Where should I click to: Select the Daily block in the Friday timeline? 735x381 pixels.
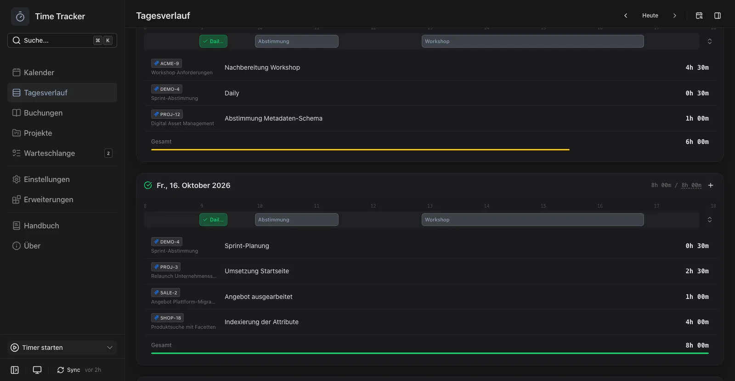coord(213,220)
